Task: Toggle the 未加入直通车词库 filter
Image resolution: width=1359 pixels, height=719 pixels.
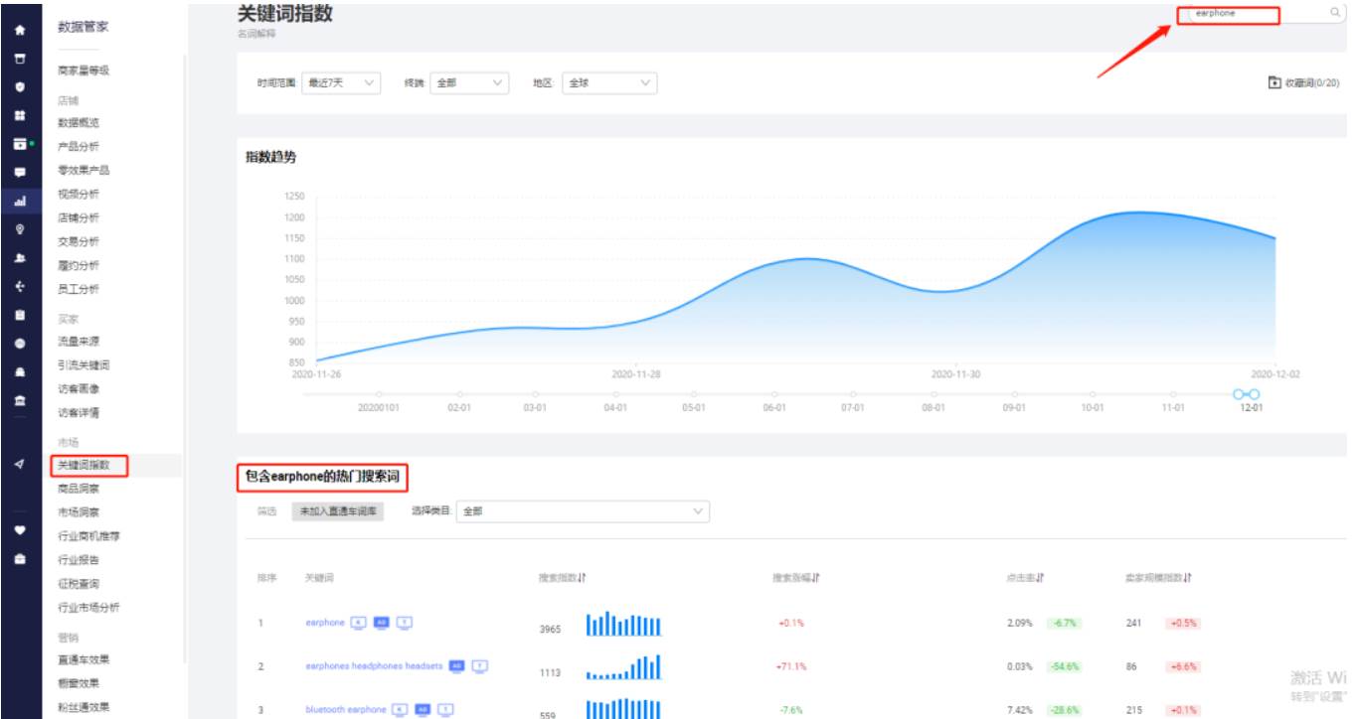Action: coord(339,511)
